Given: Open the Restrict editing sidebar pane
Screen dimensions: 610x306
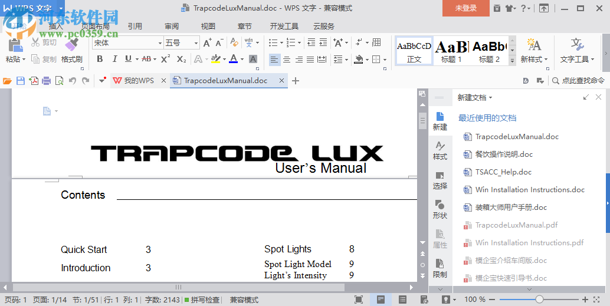Looking at the screenshot, I should pos(440,269).
